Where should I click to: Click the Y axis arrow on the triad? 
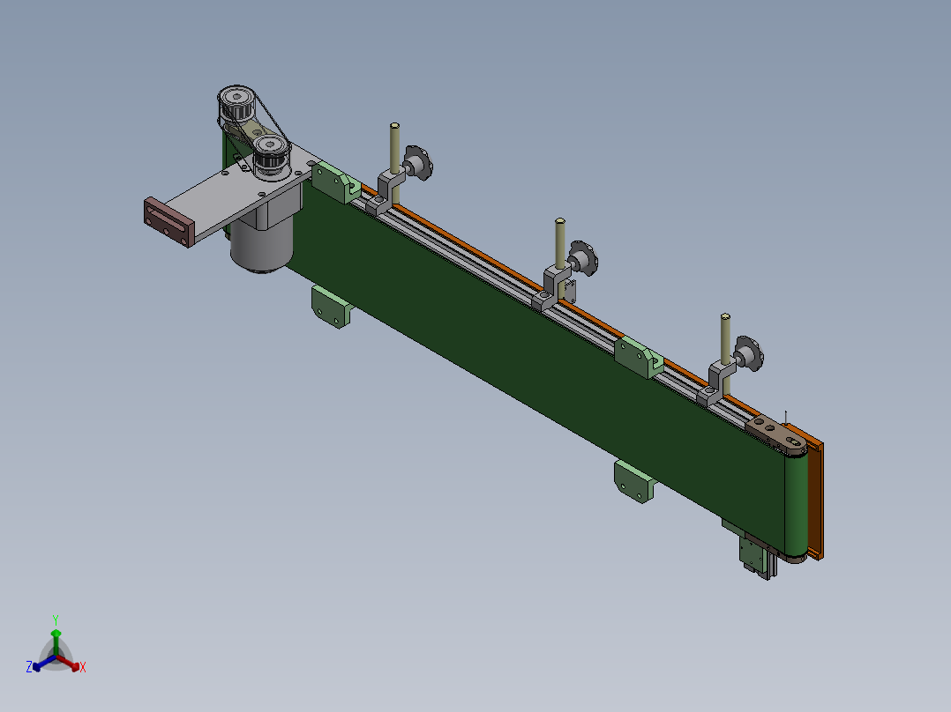[x=56, y=641]
